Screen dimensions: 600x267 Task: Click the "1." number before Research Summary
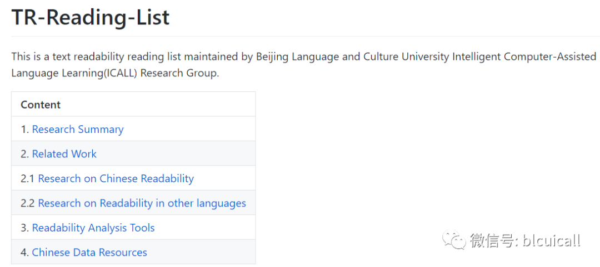[24, 130]
